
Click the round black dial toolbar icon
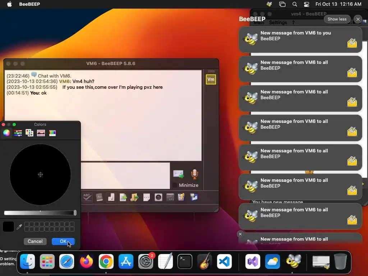click(158, 197)
